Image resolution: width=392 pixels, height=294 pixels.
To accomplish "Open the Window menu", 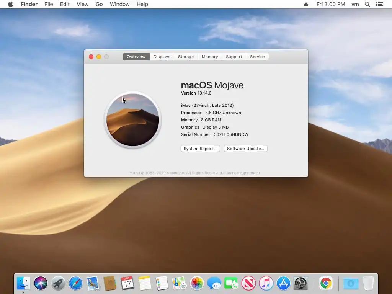I will tap(120, 4).
